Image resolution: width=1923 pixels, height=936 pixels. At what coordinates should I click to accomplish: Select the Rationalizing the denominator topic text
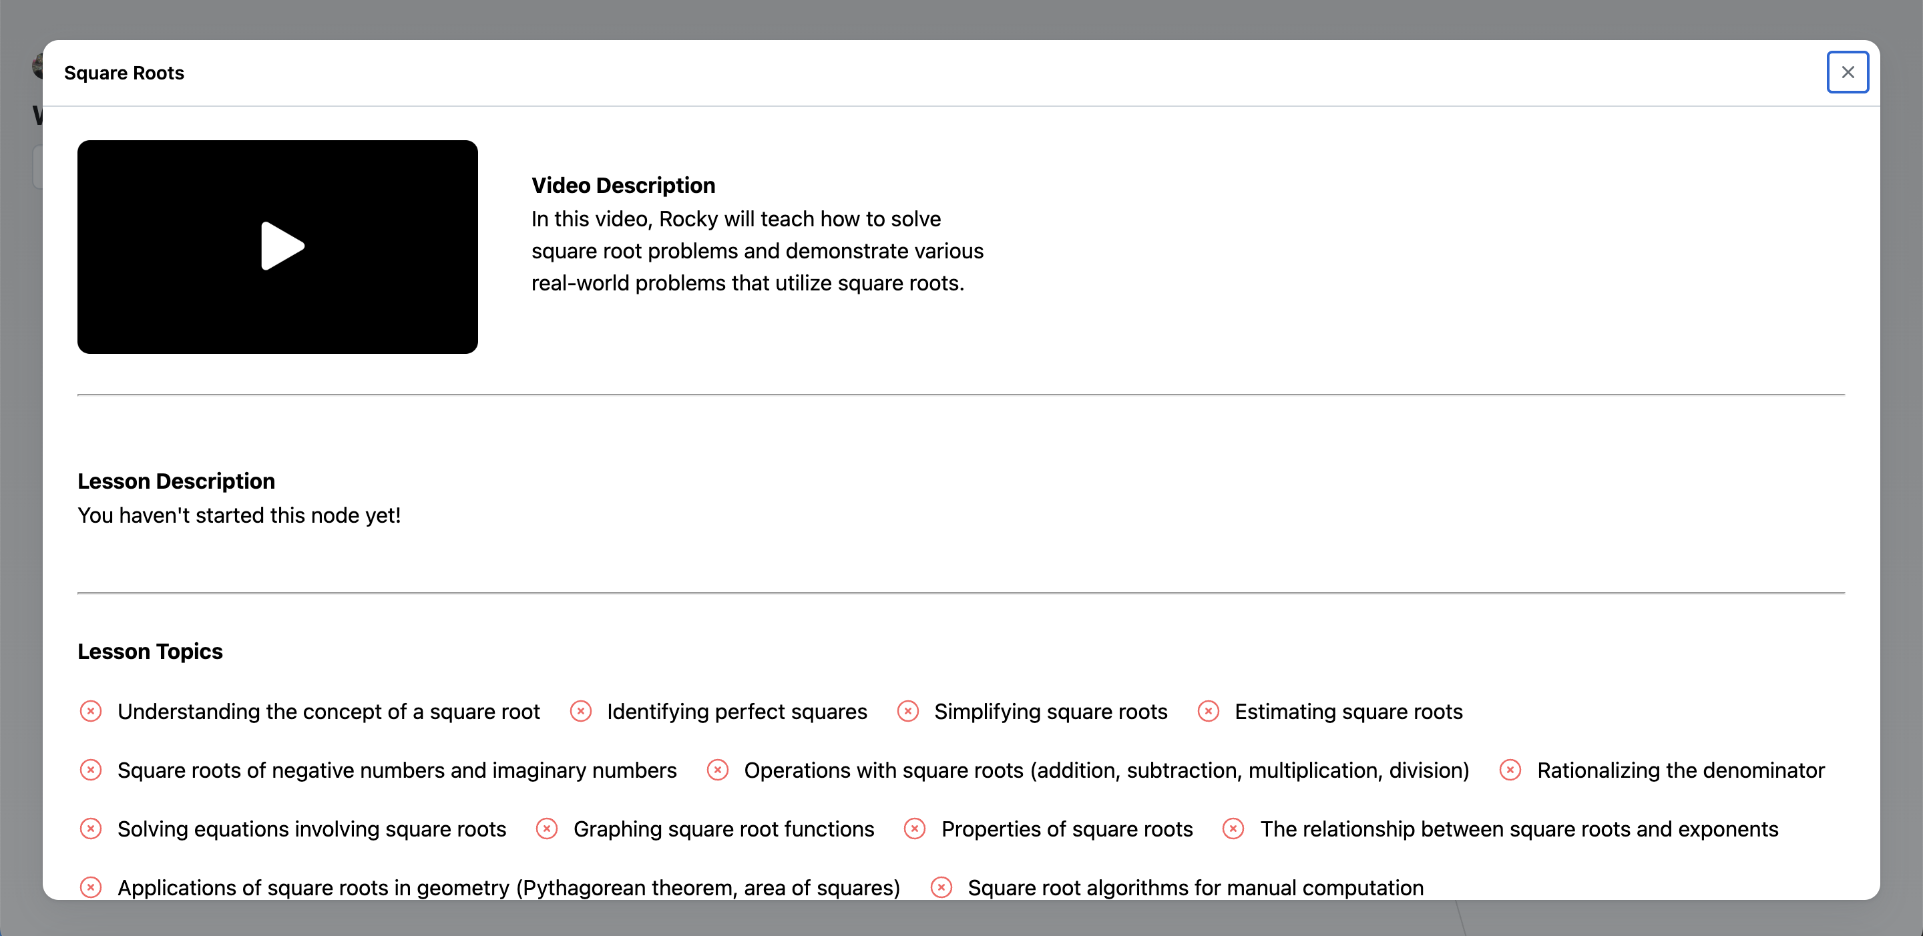pos(1681,770)
